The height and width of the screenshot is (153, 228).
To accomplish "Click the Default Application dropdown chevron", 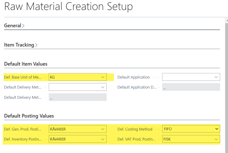I will tap(216, 77).
